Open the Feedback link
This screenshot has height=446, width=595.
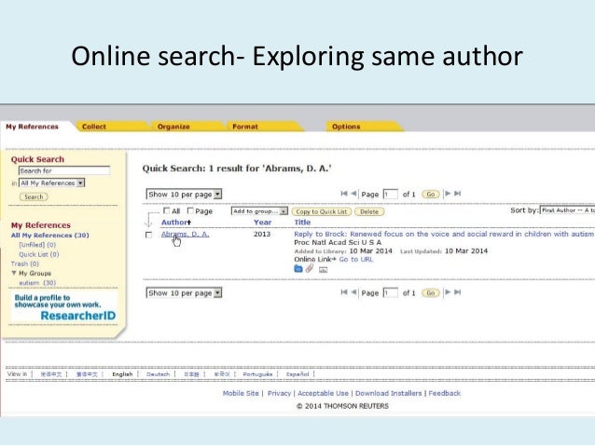pyautogui.click(x=444, y=393)
